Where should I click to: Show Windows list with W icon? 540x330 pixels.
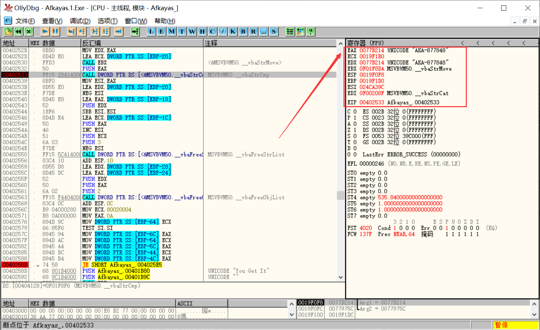[x=192, y=32]
